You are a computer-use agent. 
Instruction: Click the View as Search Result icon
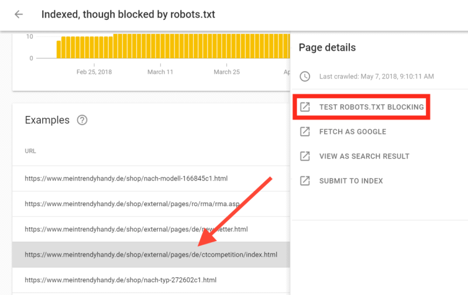(305, 156)
